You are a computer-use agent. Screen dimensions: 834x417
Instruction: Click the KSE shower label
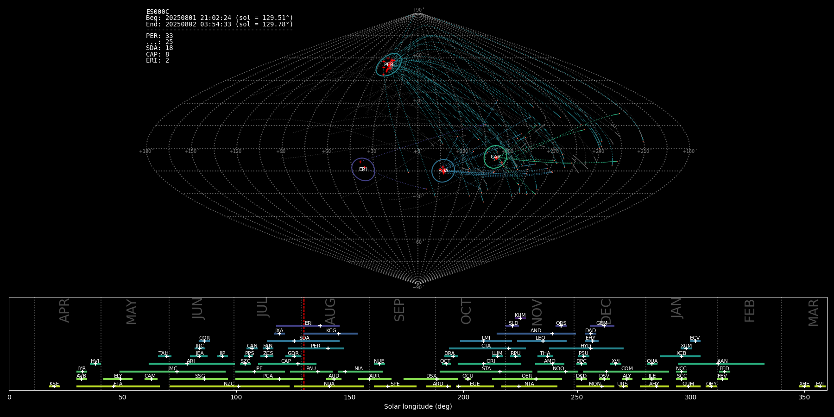click(x=54, y=384)
